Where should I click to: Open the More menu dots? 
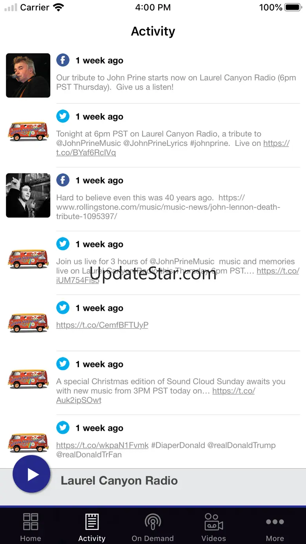[275, 522]
